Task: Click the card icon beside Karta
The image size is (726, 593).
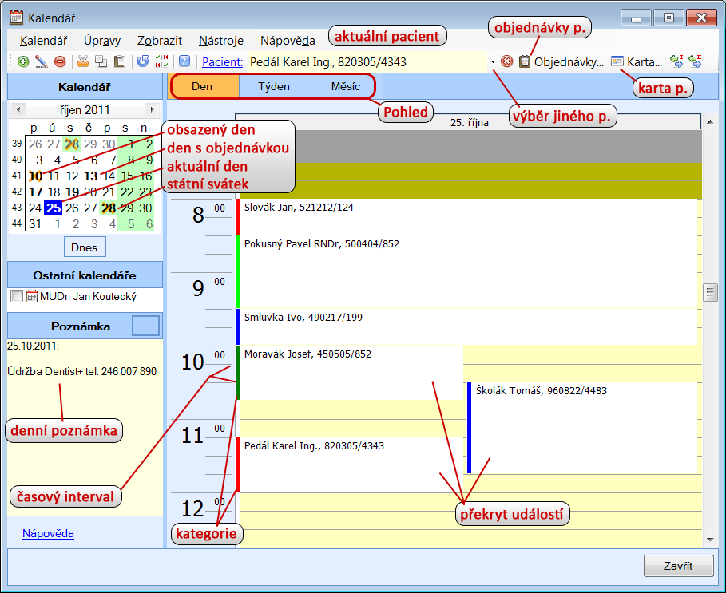Action: point(617,61)
